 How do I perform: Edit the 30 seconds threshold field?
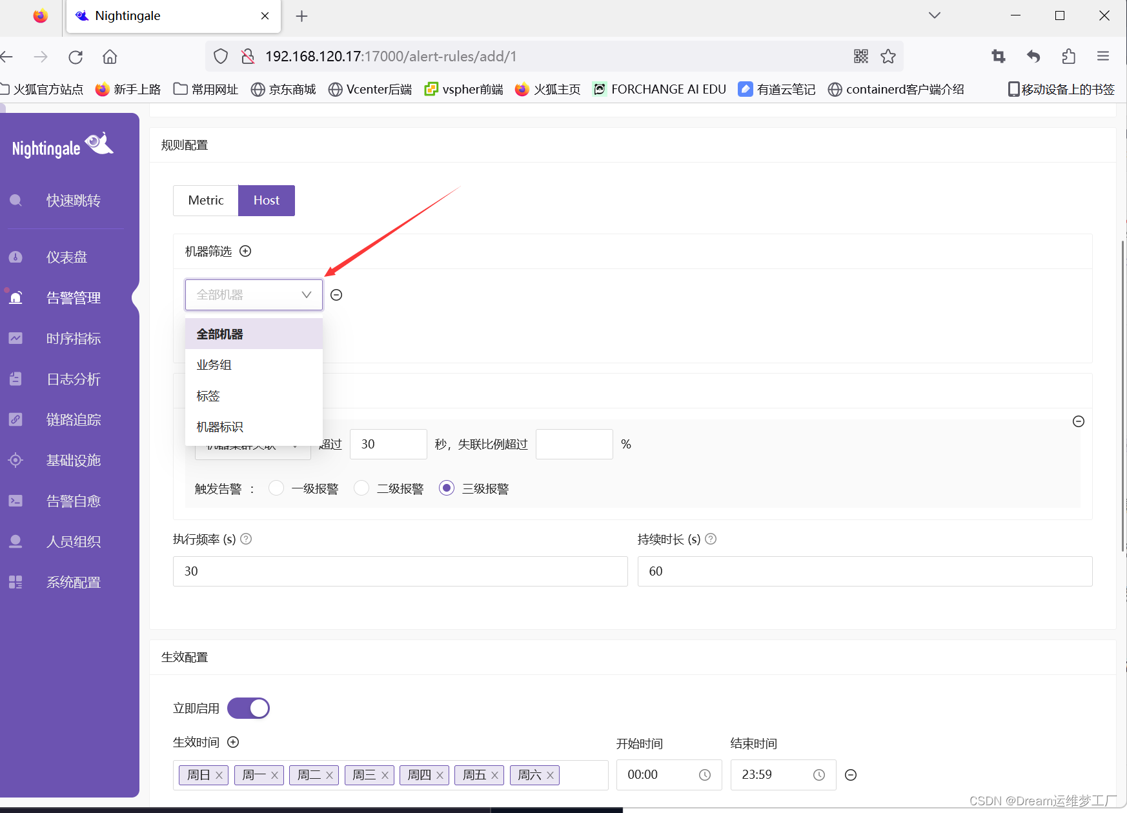(389, 444)
